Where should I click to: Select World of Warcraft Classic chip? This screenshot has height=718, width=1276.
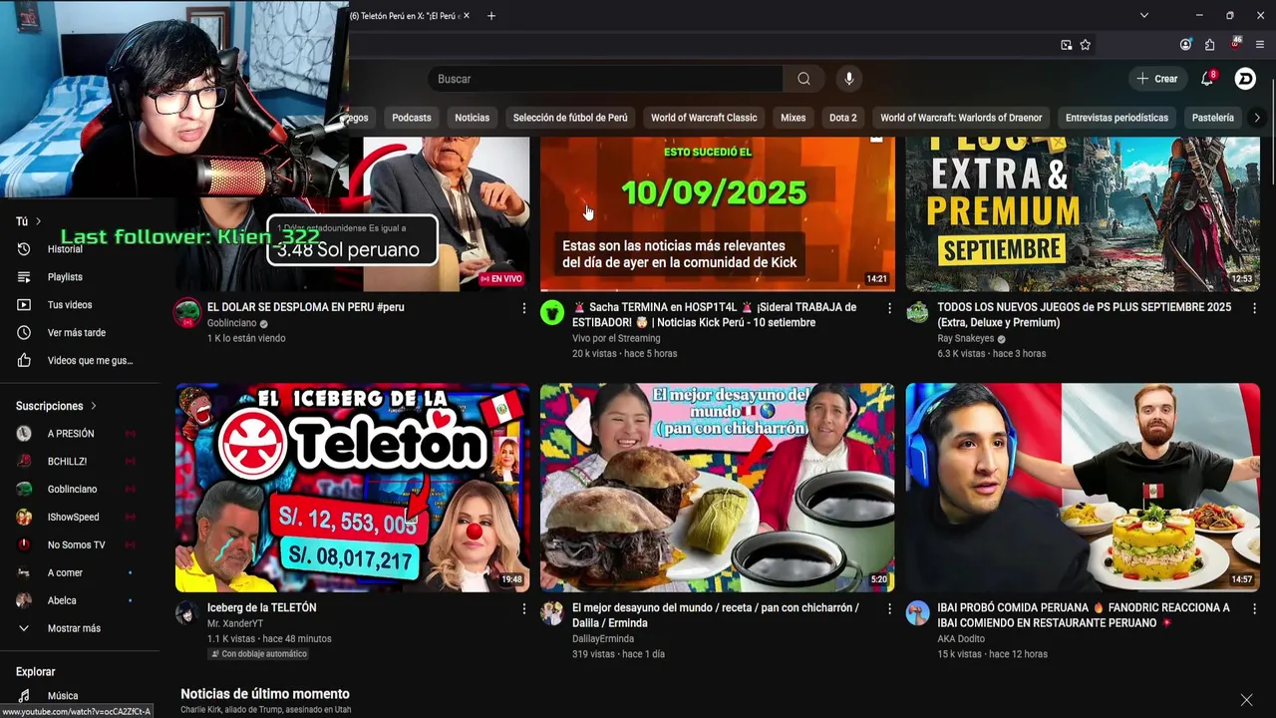point(704,118)
